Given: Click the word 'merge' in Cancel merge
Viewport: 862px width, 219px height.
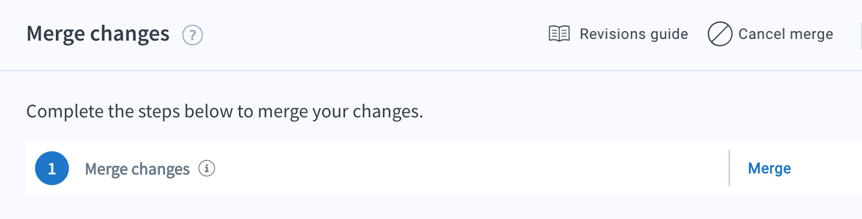Looking at the screenshot, I should coord(809,35).
